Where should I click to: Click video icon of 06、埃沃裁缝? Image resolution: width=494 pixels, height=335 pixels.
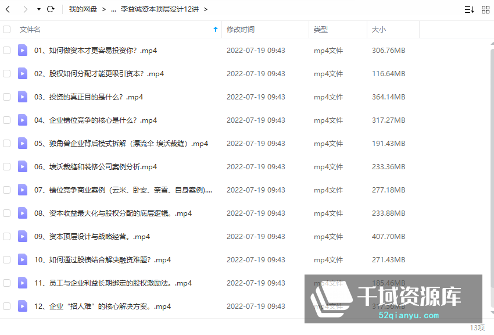[x=22, y=166]
